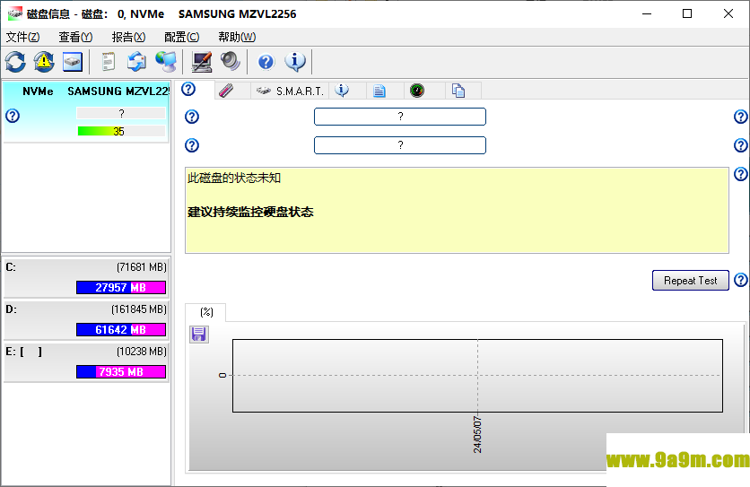Click the network monitor globe icon
Screen dimensions: 750x487
click(166, 62)
